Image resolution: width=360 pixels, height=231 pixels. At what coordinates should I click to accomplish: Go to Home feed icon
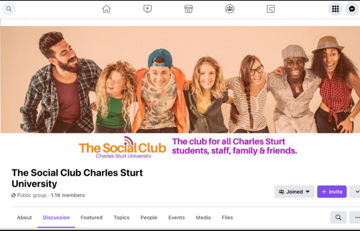click(x=107, y=9)
